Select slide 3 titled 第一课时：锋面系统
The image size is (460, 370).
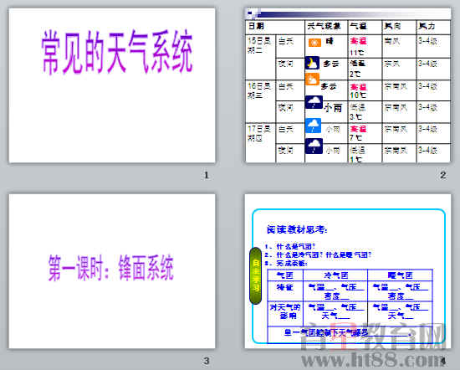pos(112,271)
